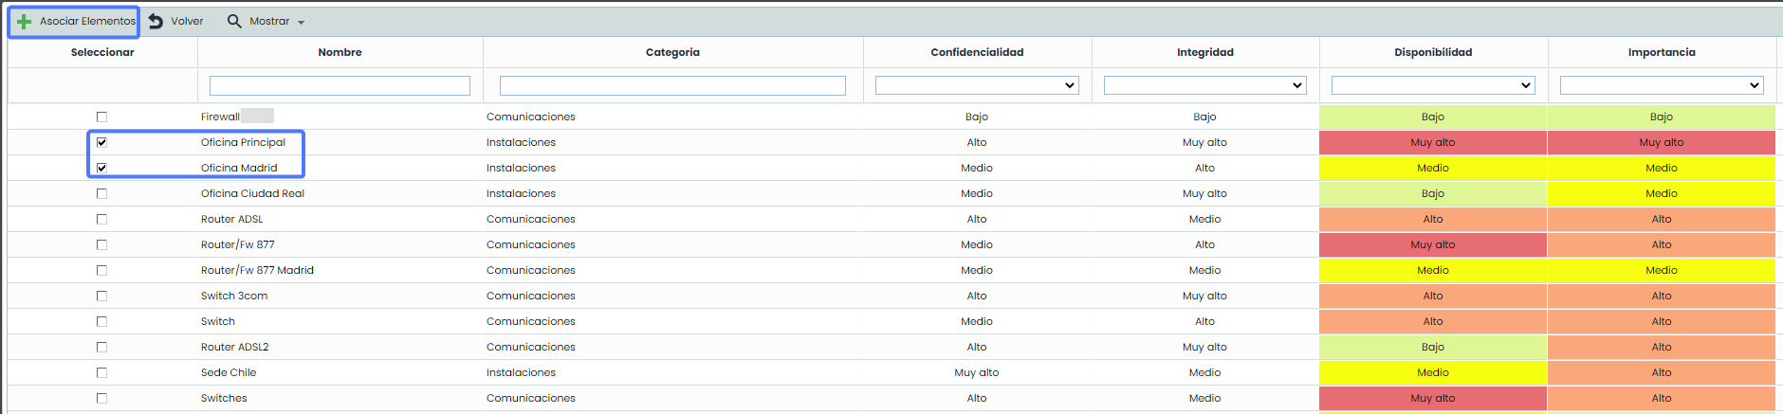Click the Volver button label
The image size is (1783, 414).
coord(187,21)
